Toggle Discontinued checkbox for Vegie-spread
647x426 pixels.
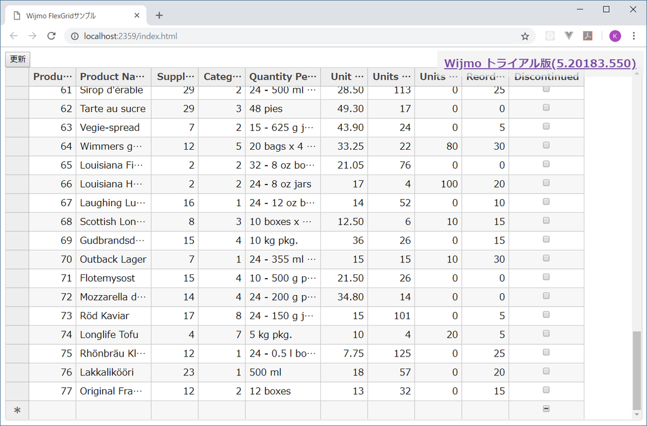point(546,126)
